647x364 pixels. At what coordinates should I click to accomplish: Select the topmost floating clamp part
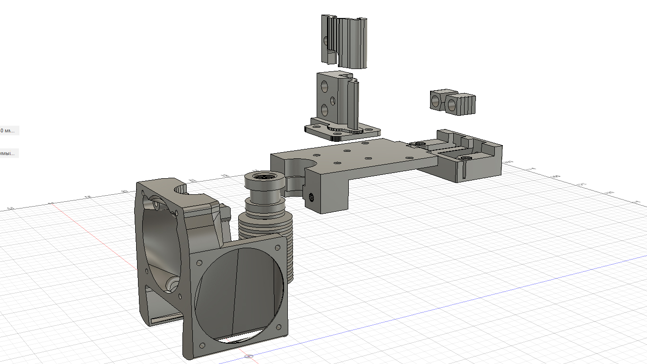344,42
